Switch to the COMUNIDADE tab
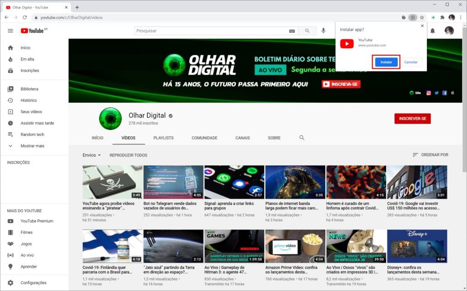Viewport: 467px width, 291px height. (x=204, y=138)
